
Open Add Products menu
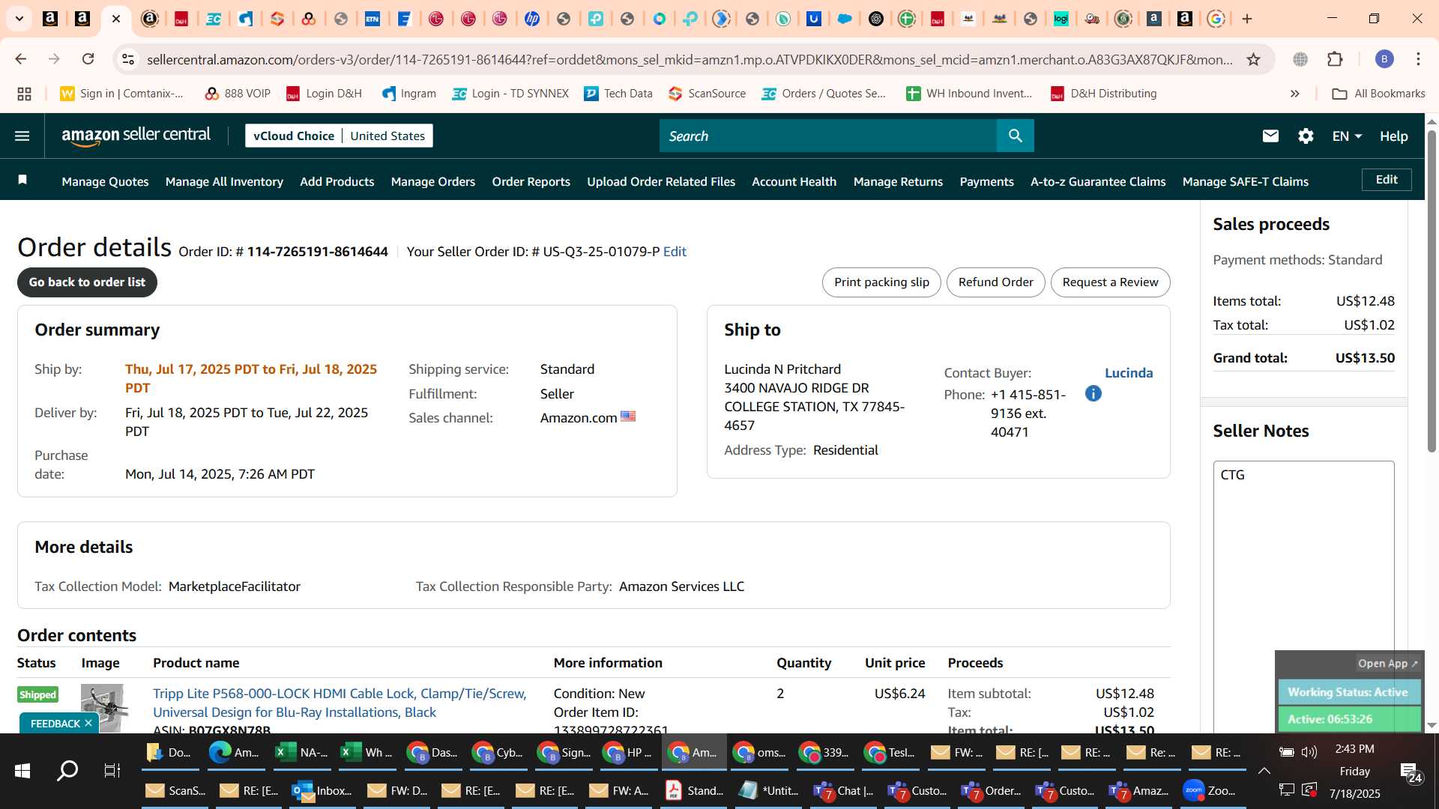coord(337,181)
